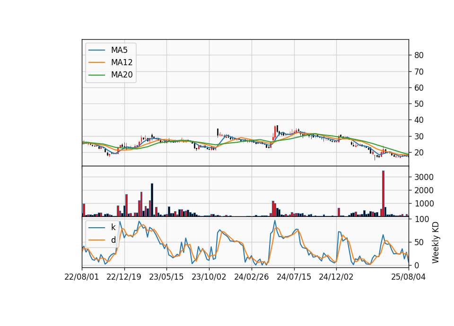Click the volume axis value 2000
This screenshot has height=326, width=454.
point(424,190)
